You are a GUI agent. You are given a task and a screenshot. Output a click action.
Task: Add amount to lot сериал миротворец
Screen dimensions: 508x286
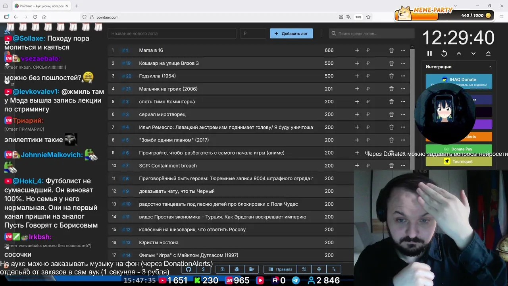click(357, 114)
